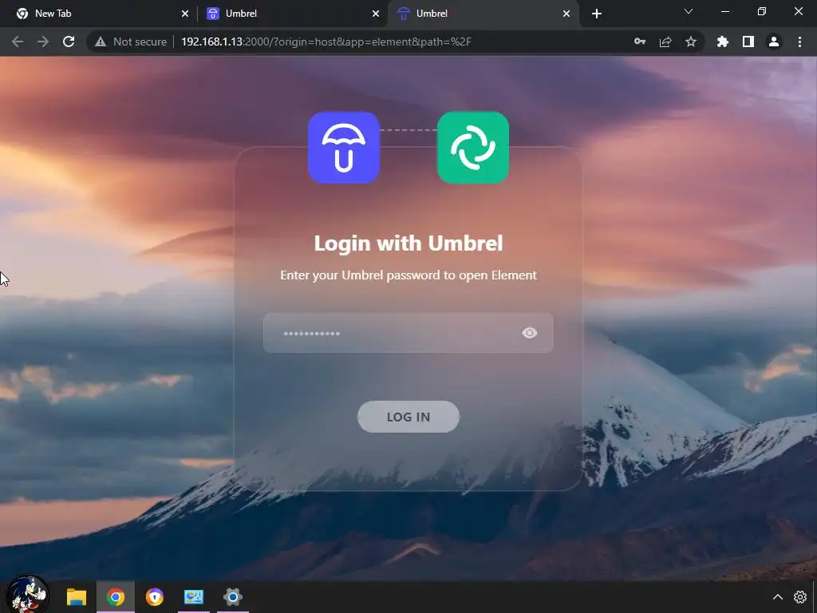The width and height of the screenshot is (817, 613).
Task: Open the blue gear settings taskbar icon
Action: [233, 597]
